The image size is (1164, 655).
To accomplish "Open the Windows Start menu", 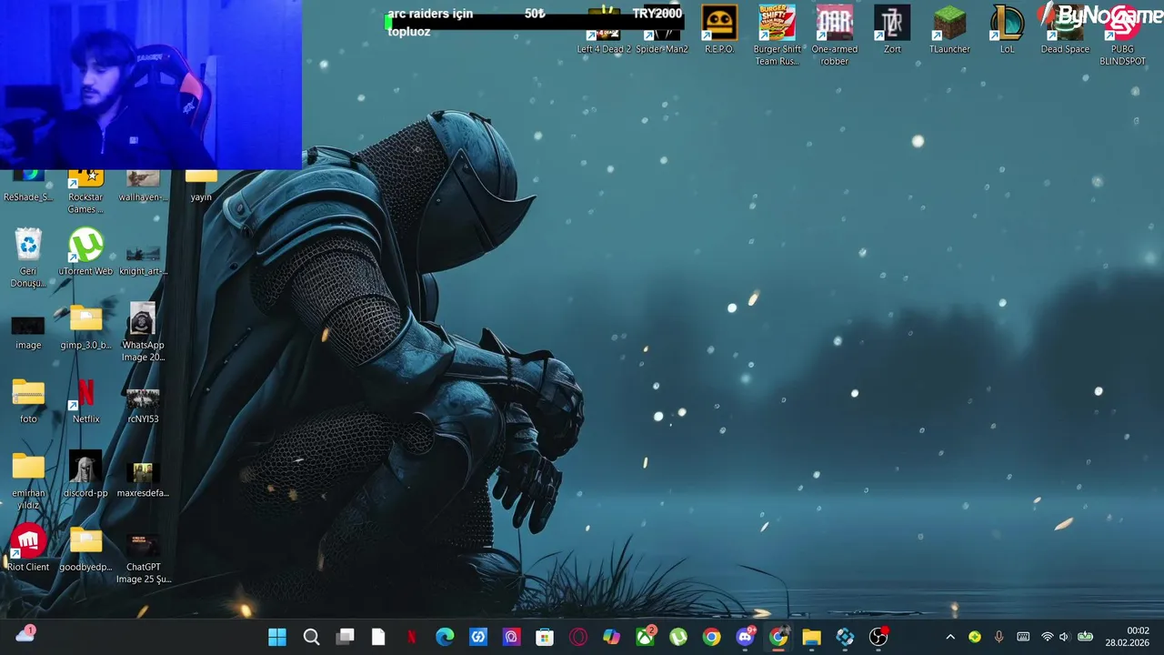I will click(x=277, y=637).
